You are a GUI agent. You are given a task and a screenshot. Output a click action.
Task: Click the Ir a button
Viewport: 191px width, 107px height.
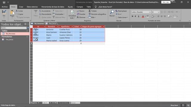119,14
